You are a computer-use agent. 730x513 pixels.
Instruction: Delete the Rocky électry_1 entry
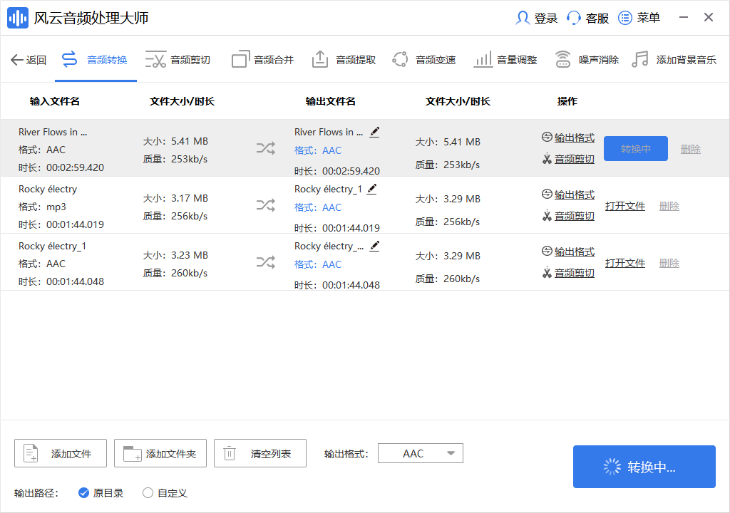669,262
